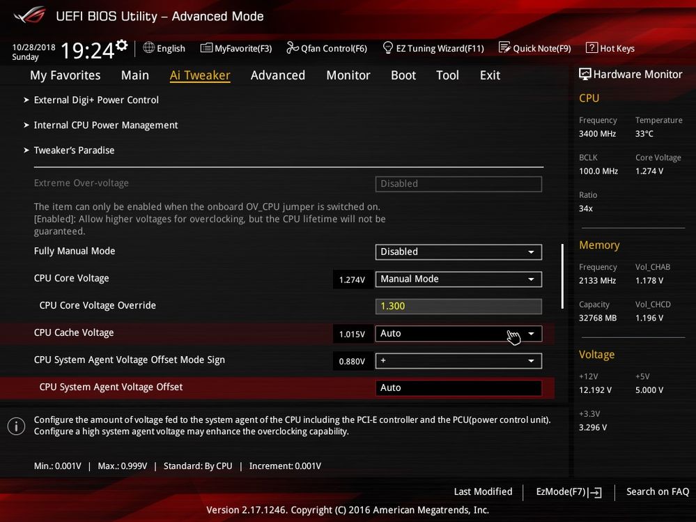The width and height of the screenshot is (696, 522).
Task: Click the Hot Keys question mark icon
Action: pyautogui.click(x=591, y=48)
